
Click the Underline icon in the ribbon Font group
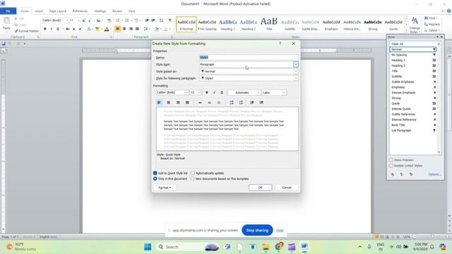(58, 29)
